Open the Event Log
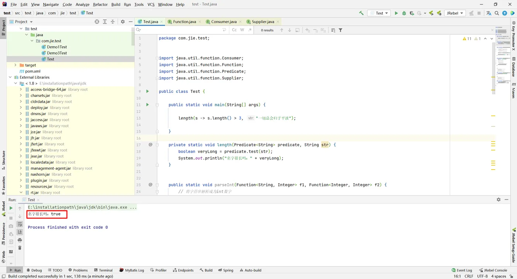Image resolution: width=517 pixels, height=279 pixels. tap(462, 270)
